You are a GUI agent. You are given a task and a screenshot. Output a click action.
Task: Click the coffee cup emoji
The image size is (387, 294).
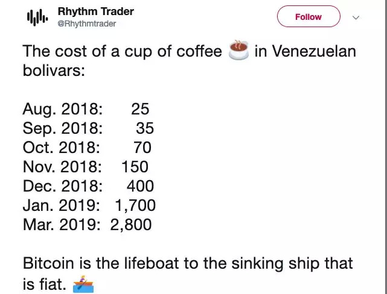click(238, 51)
